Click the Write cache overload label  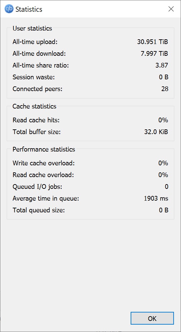coord(44,163)
